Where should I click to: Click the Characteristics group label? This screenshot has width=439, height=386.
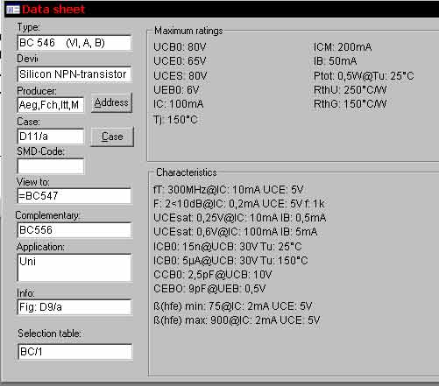pos(187,172)
